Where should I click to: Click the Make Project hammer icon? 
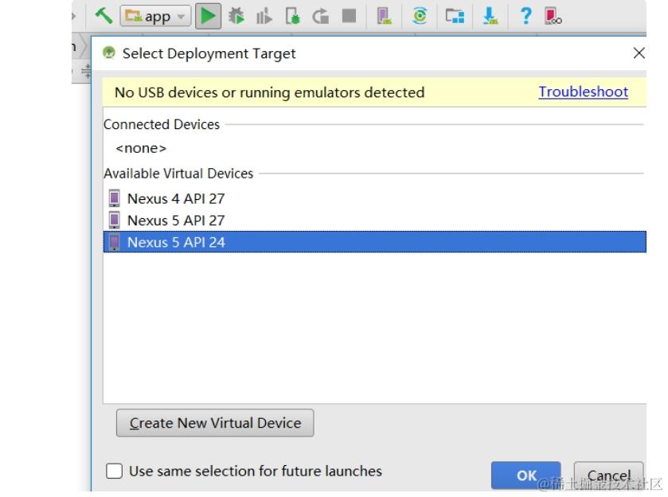pos(104,16)
